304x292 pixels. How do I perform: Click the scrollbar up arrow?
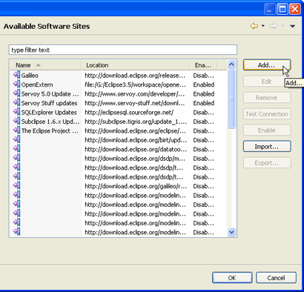click(231, 64)
